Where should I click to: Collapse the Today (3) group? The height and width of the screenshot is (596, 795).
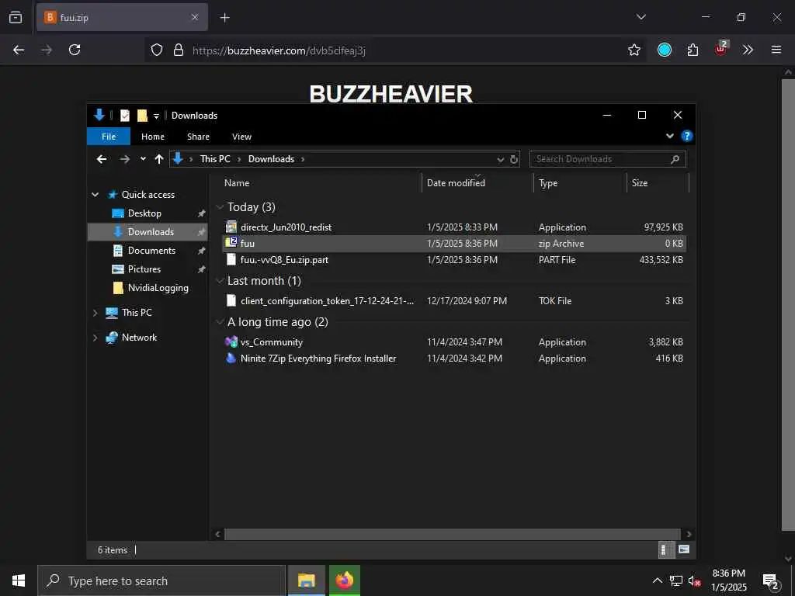pyautogui.click(x=220, y=207)
